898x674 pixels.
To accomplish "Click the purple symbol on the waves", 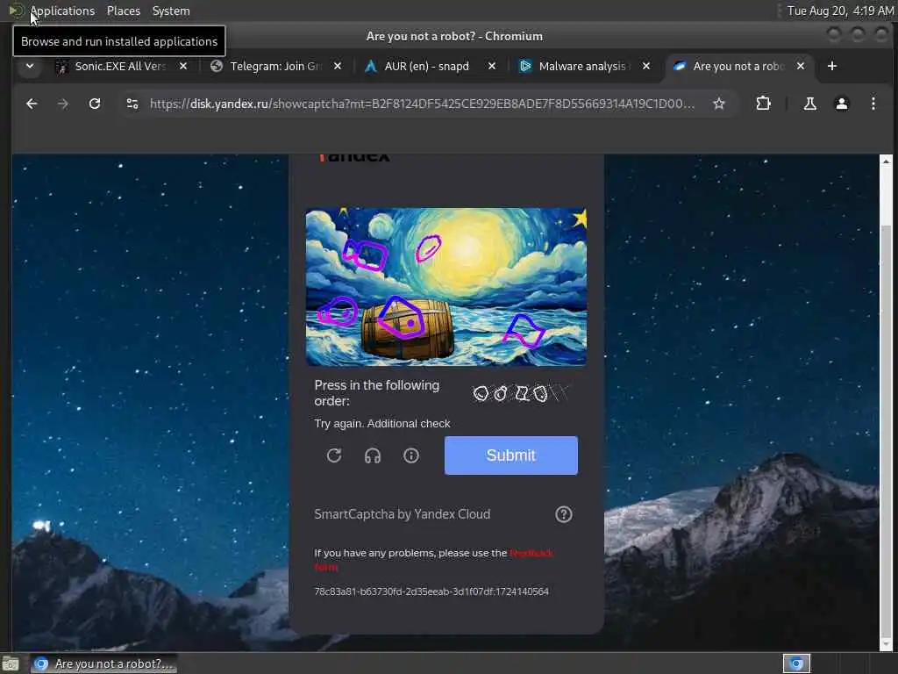I will point(524,331).
